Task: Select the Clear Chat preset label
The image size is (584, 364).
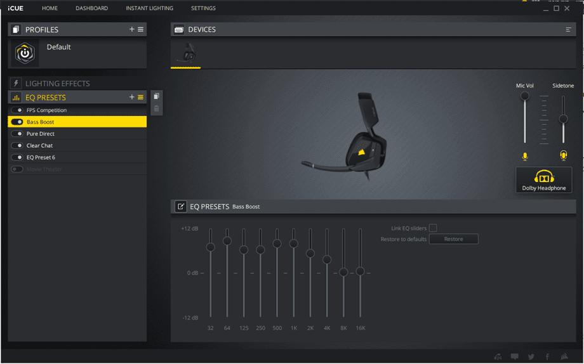Action: [39, 145]
